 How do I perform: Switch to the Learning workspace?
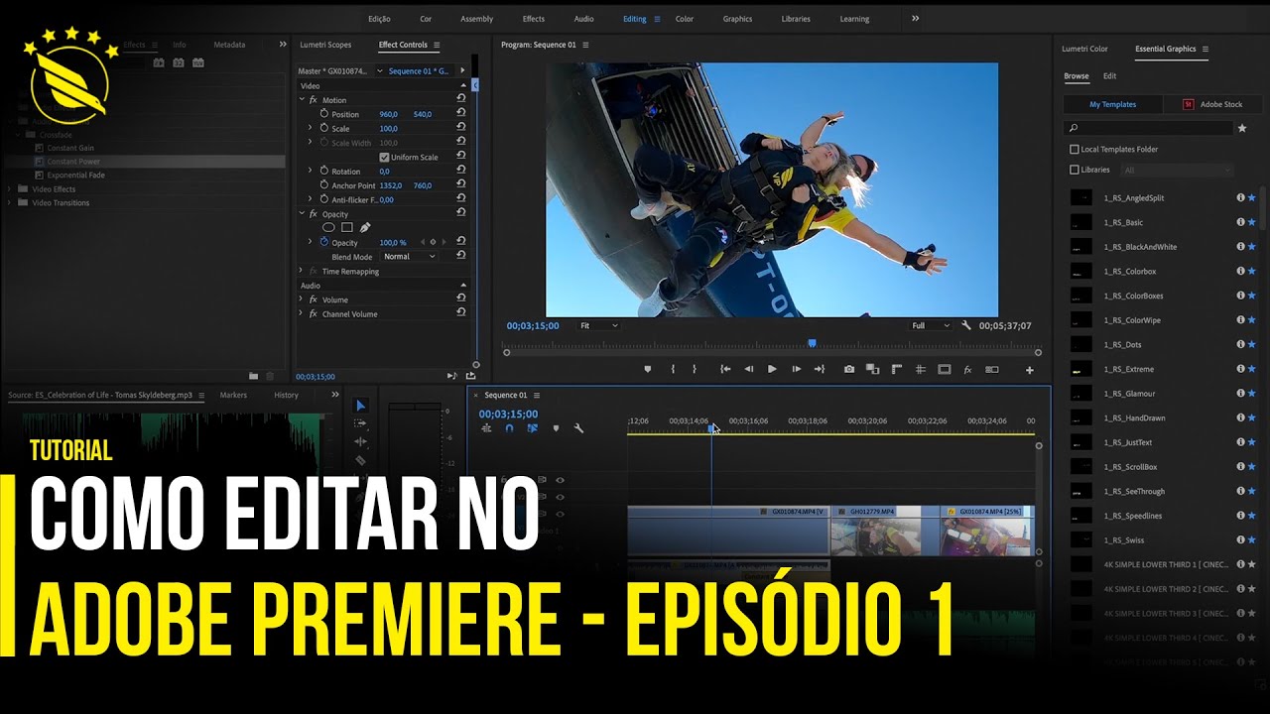pos(854,19)
